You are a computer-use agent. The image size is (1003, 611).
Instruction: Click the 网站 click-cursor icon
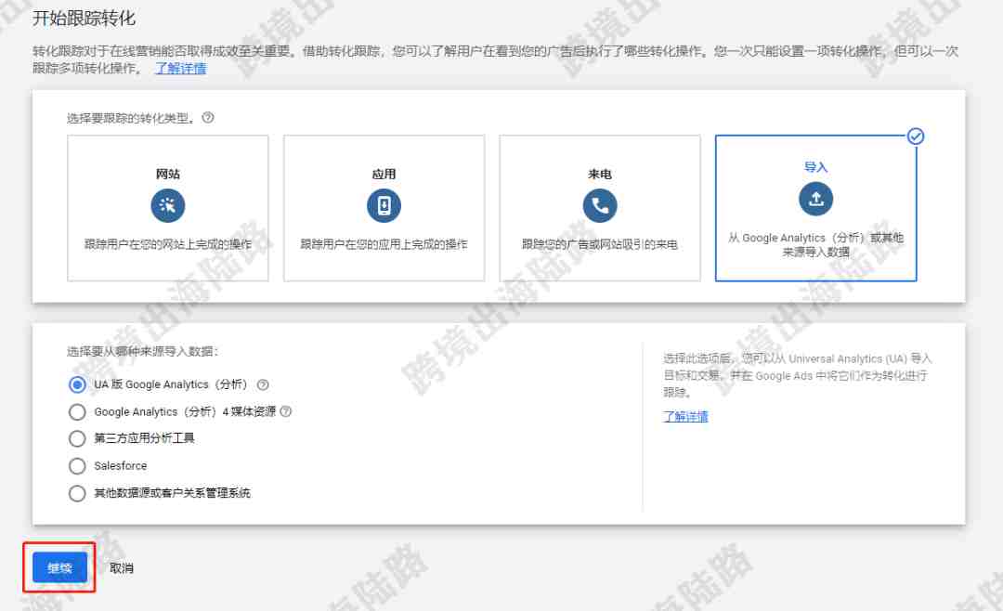167,205
